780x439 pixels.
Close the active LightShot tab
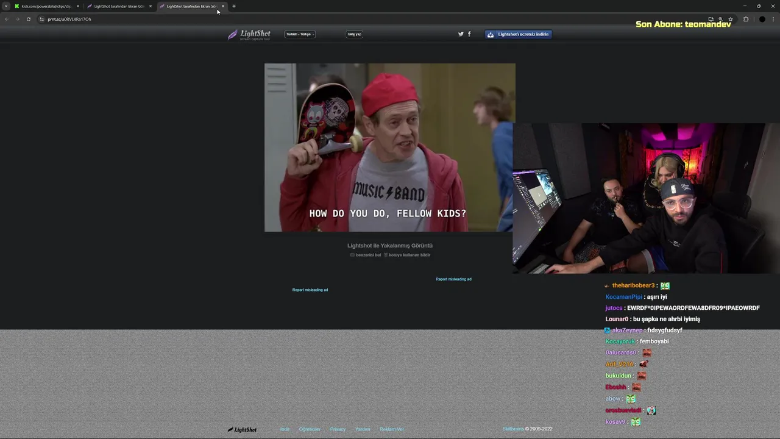(x=223, y=6)
